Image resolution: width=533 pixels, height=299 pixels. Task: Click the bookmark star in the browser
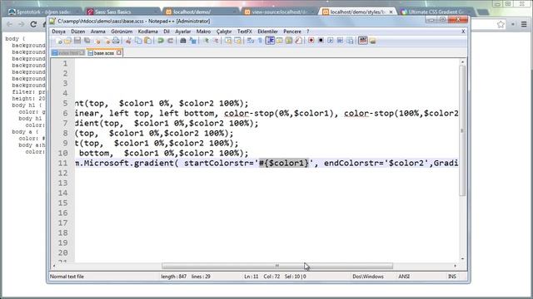(x=501, y=24)
